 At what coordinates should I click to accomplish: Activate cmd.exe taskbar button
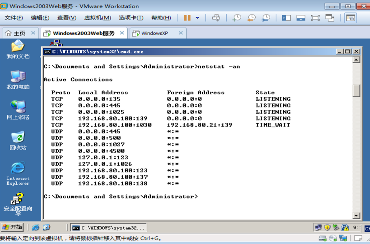(x=109, y=228)
